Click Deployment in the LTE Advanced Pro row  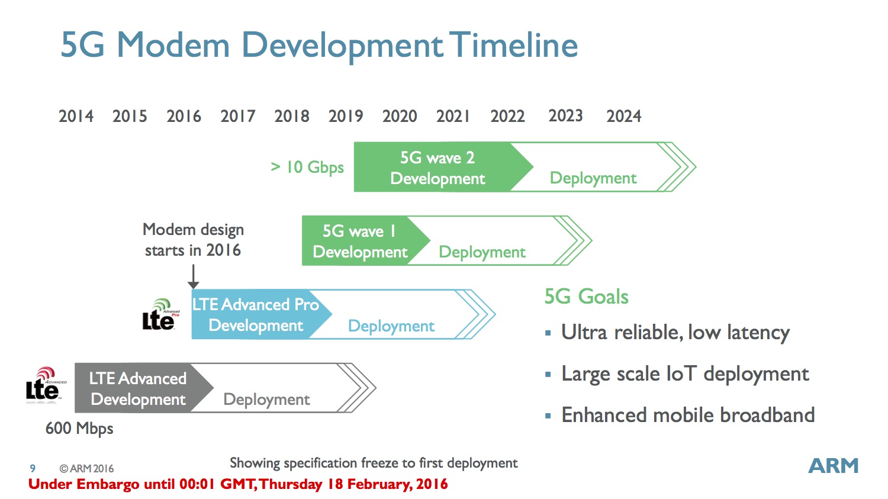(x=391, y=326)
